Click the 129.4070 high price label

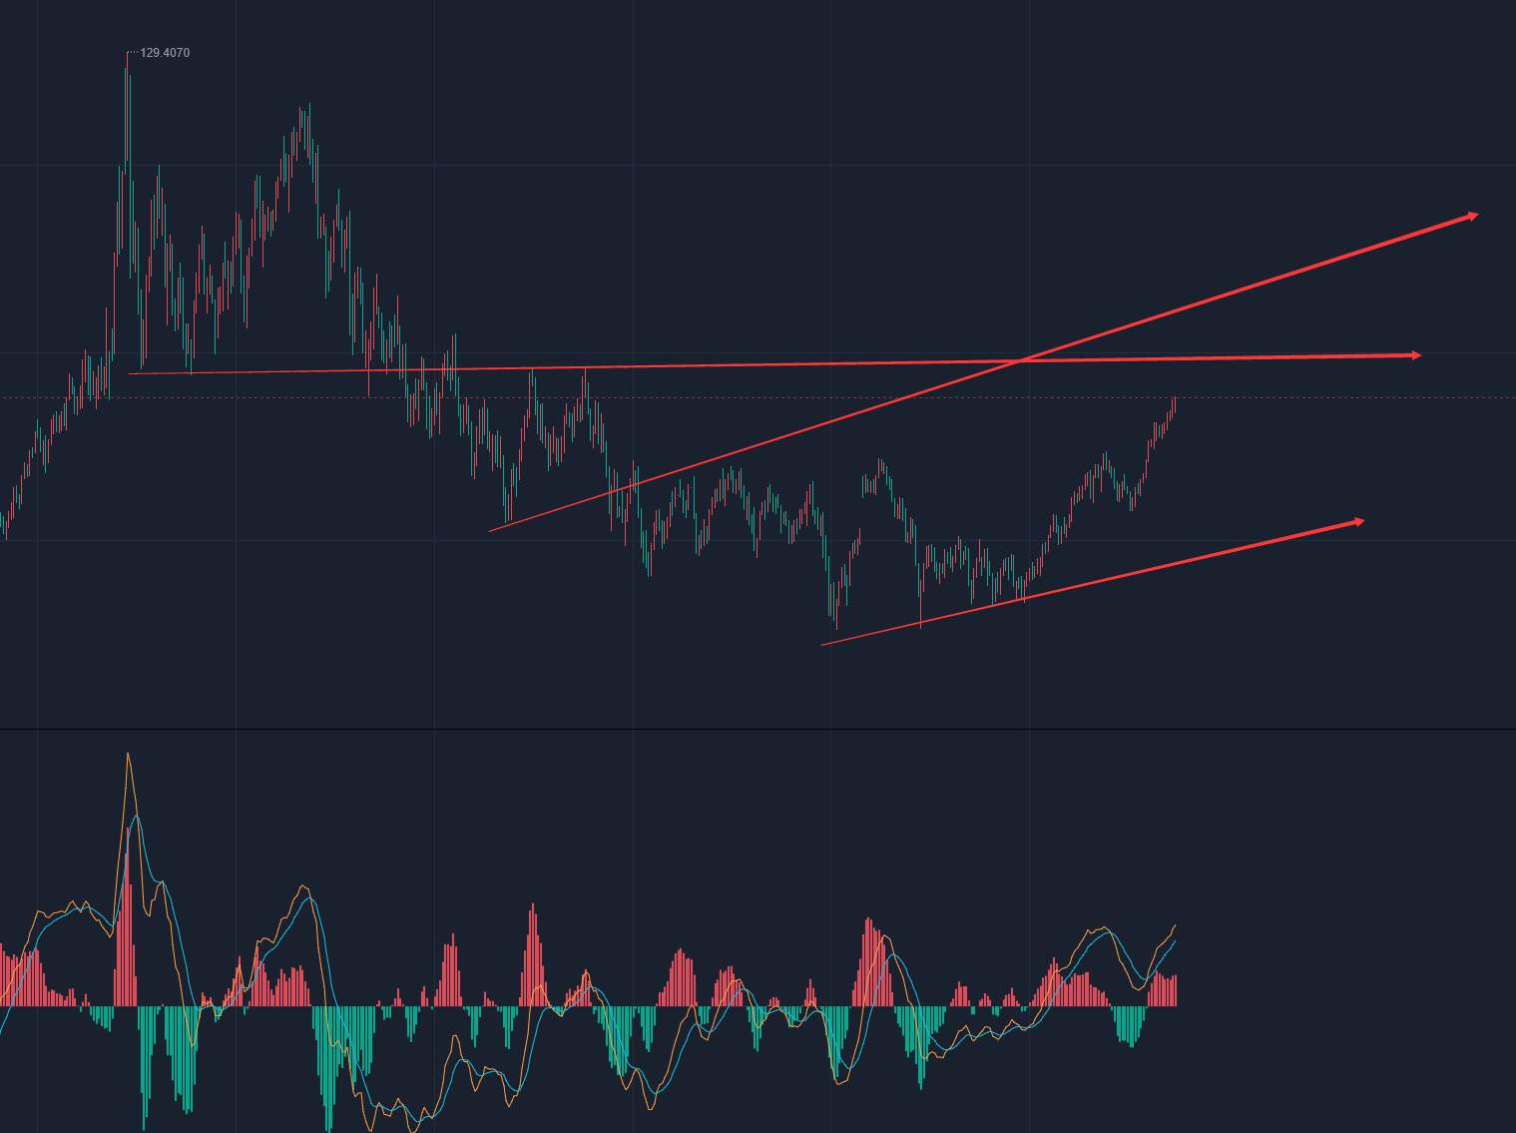point(165,53)
